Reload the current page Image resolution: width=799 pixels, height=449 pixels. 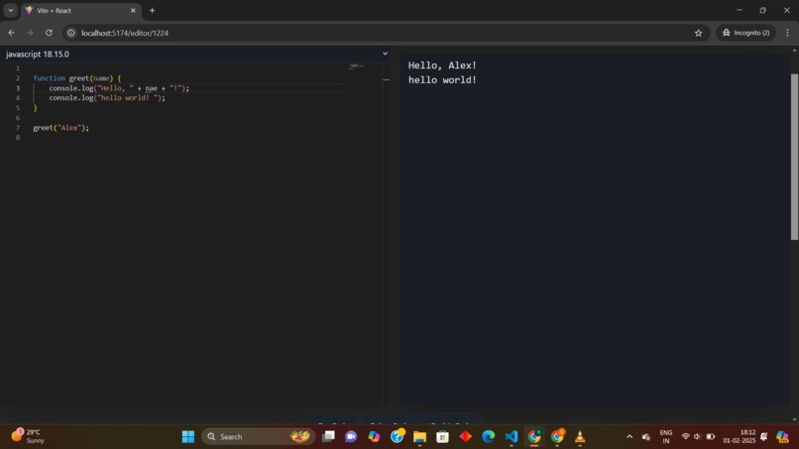pos(49,33)
